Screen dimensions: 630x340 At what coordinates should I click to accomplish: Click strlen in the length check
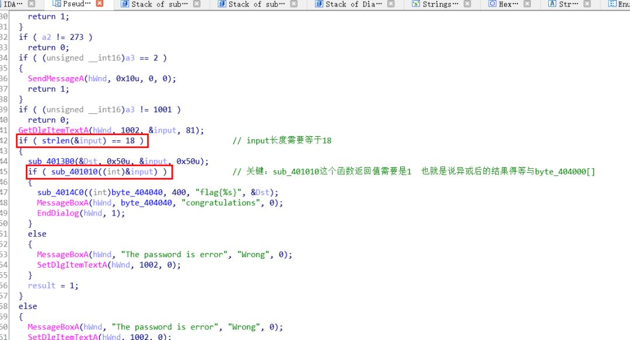56,140
